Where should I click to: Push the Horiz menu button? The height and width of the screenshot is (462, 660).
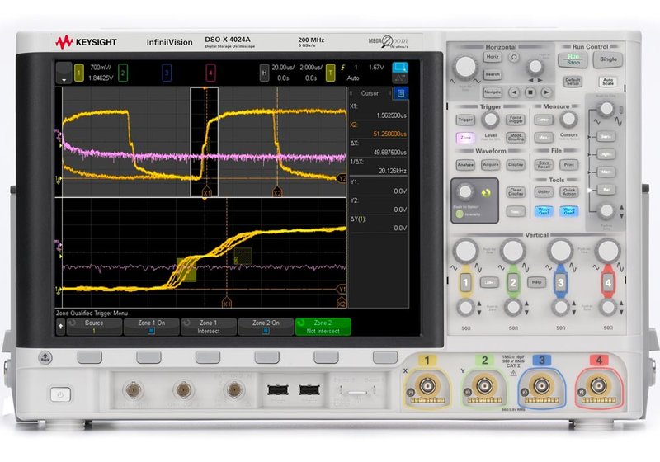click(x=492, y=57)
